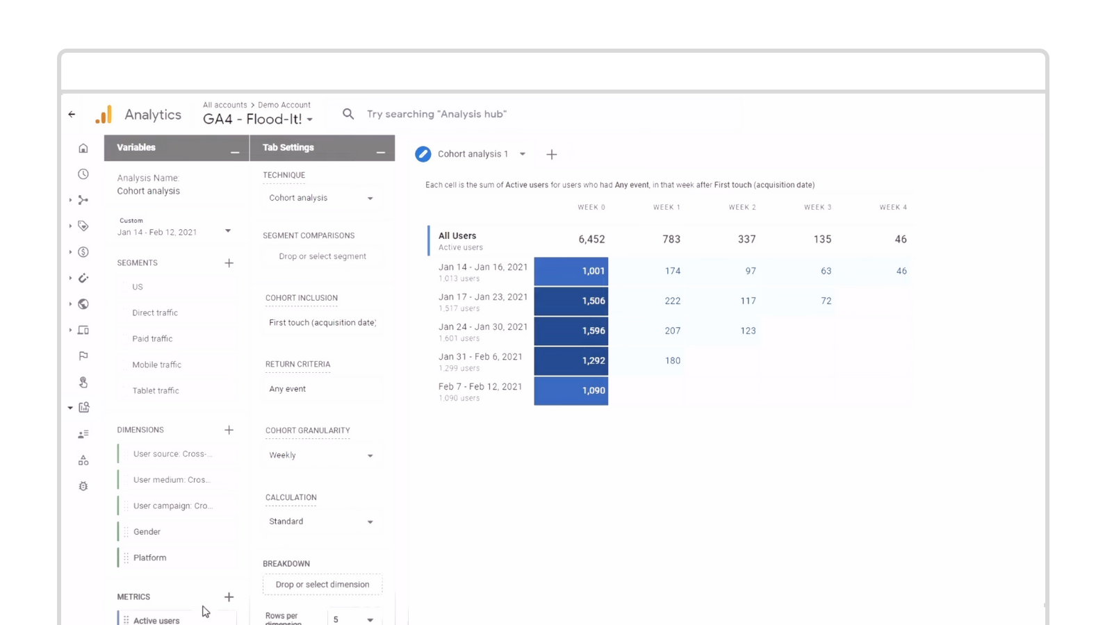Open the Home icon in the sidebar
The image size is (1112, 625).
coord(83,148)
